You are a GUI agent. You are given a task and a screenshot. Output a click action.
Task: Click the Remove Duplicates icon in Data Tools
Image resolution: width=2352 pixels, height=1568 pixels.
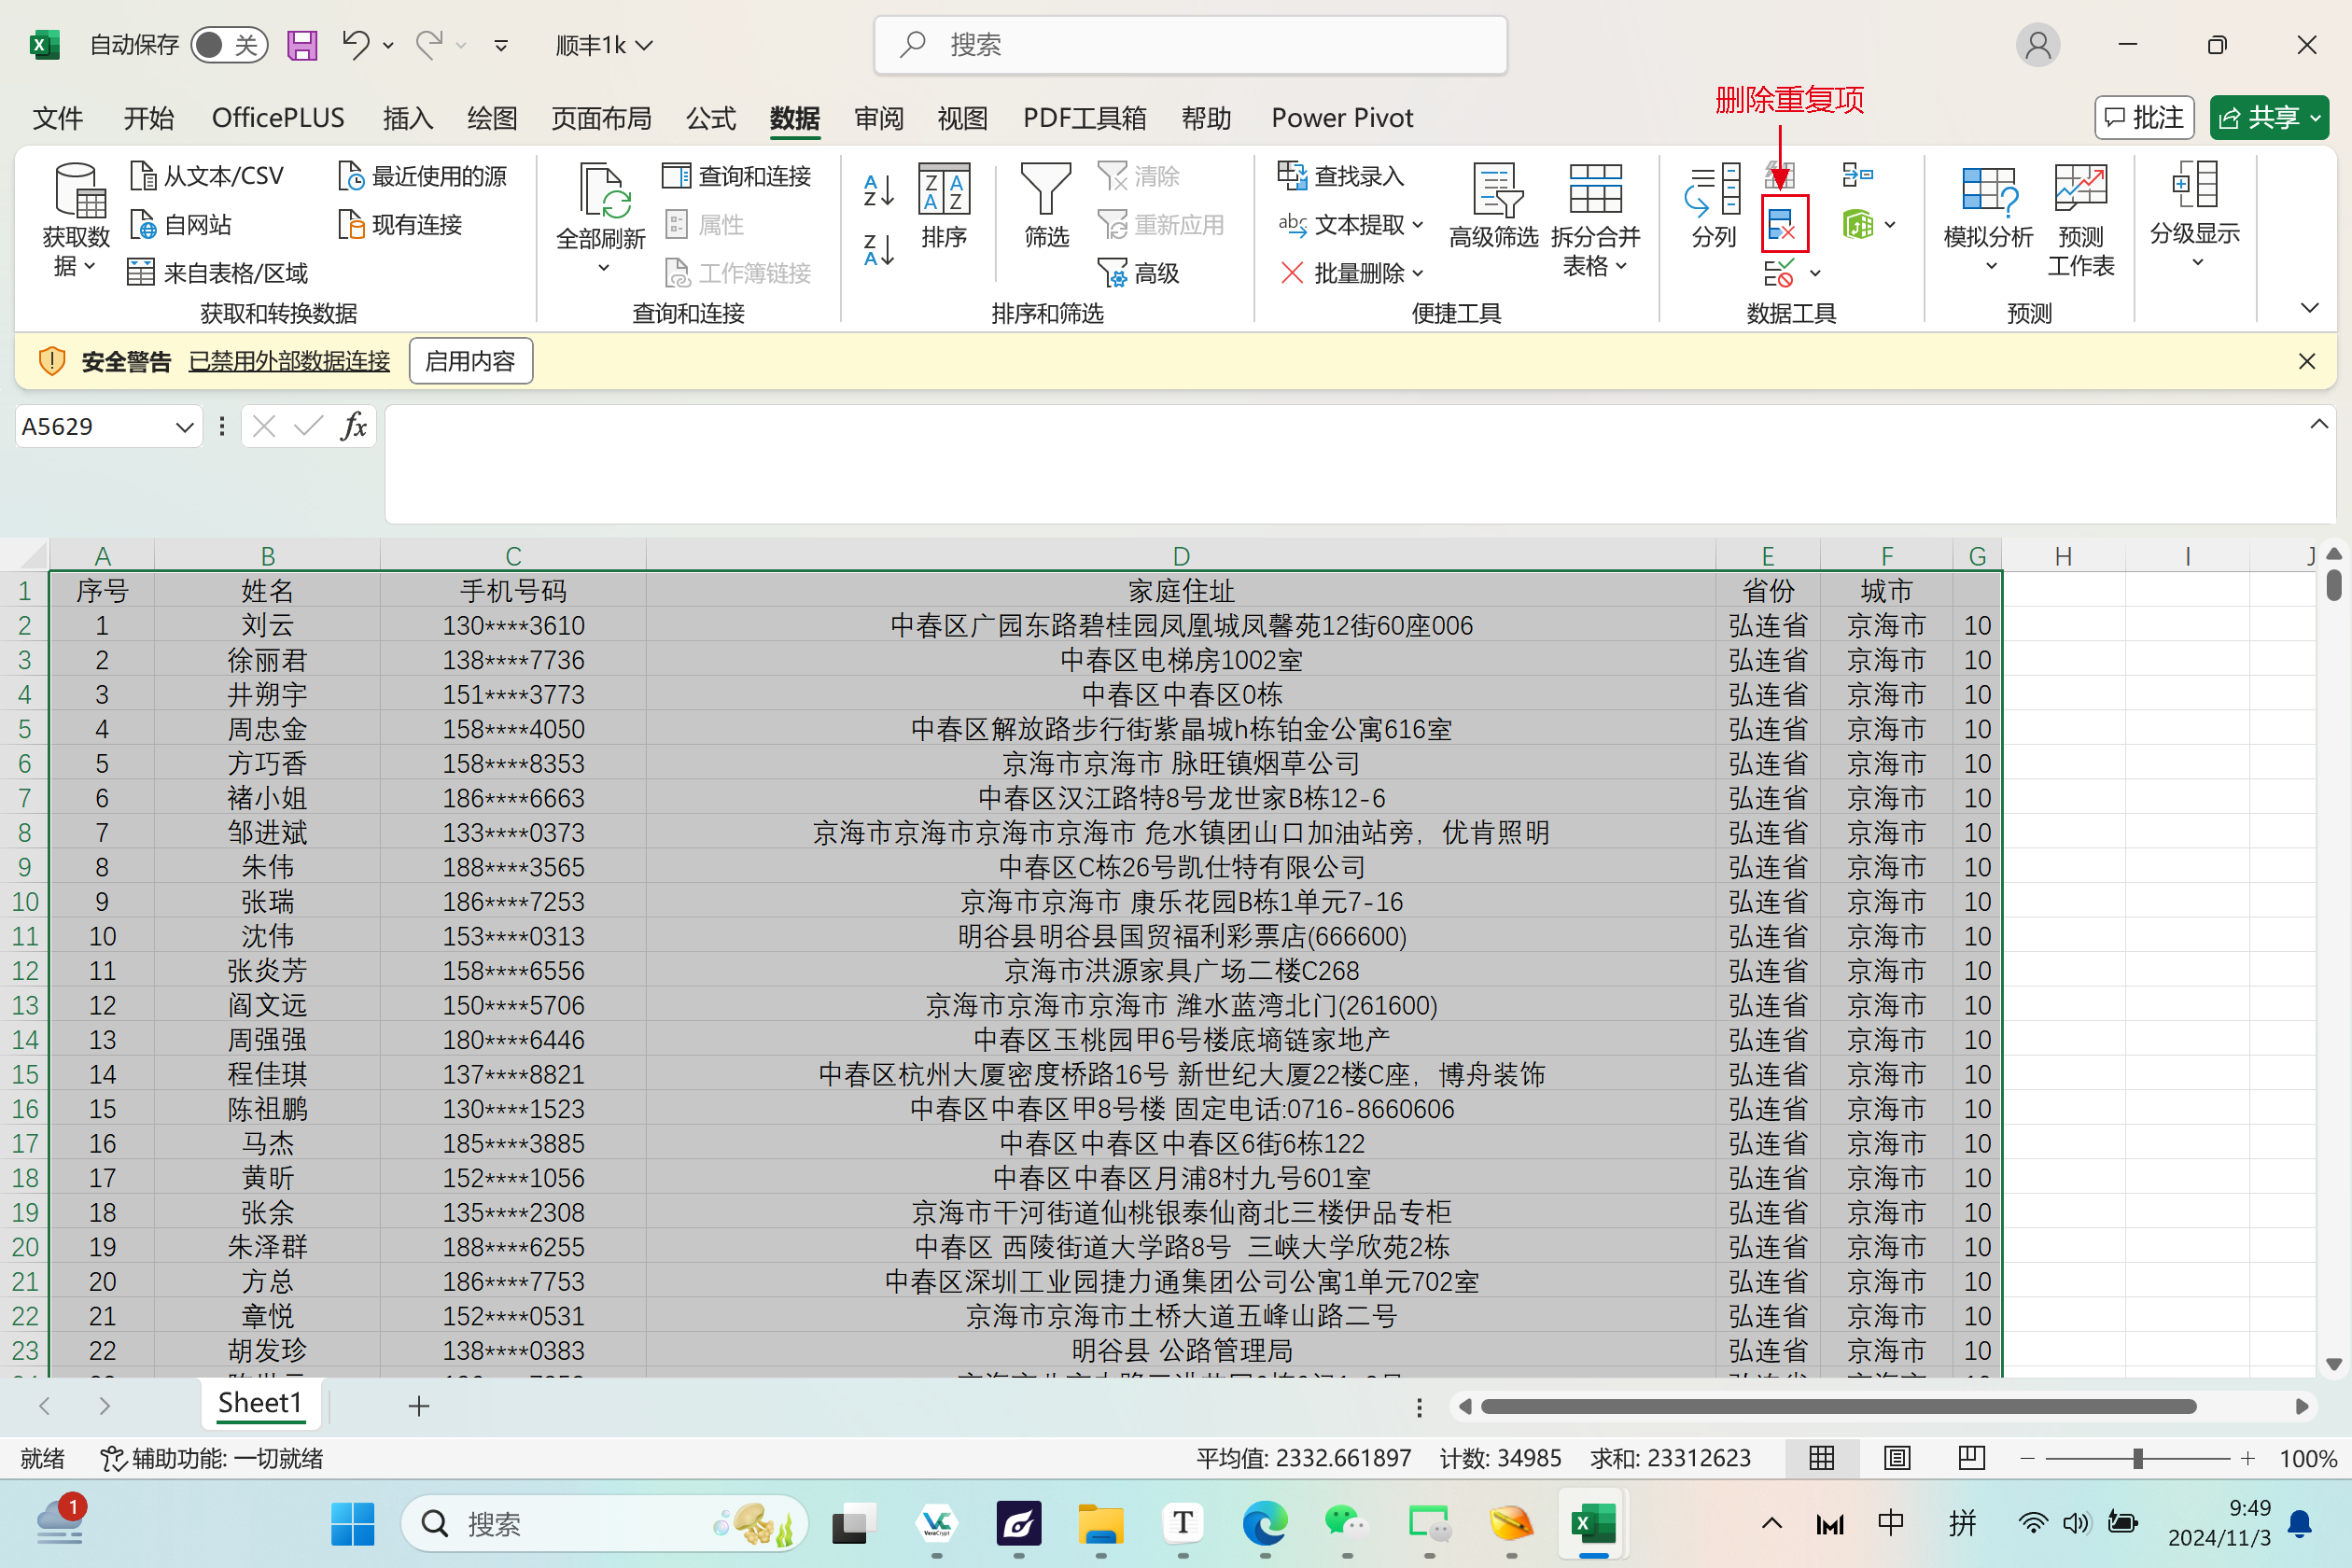point(1784,224)
